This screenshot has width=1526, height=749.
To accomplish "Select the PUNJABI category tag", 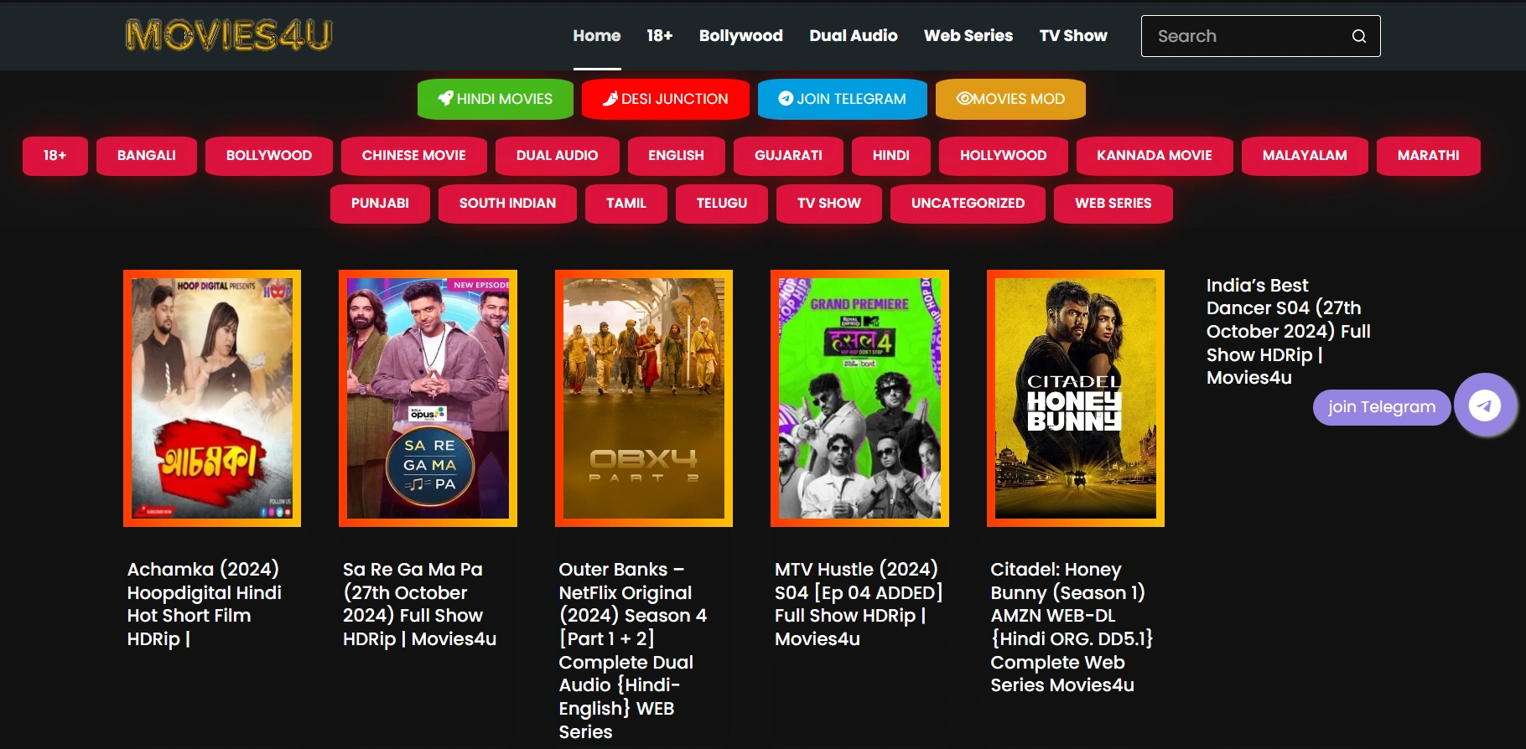I will coord(380,204).
